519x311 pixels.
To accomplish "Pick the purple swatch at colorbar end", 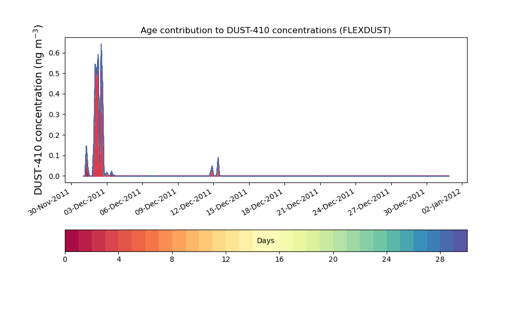I will 460,241.
